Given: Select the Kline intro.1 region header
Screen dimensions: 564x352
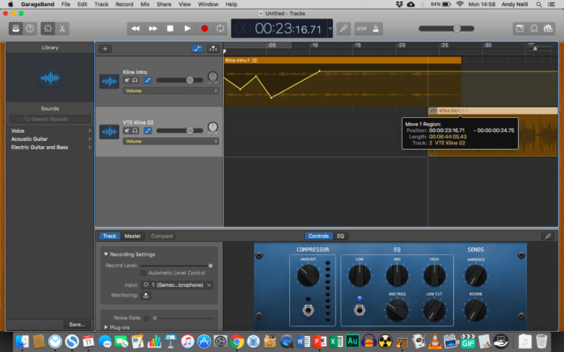Looking at the screenshot, I should 343,61.
